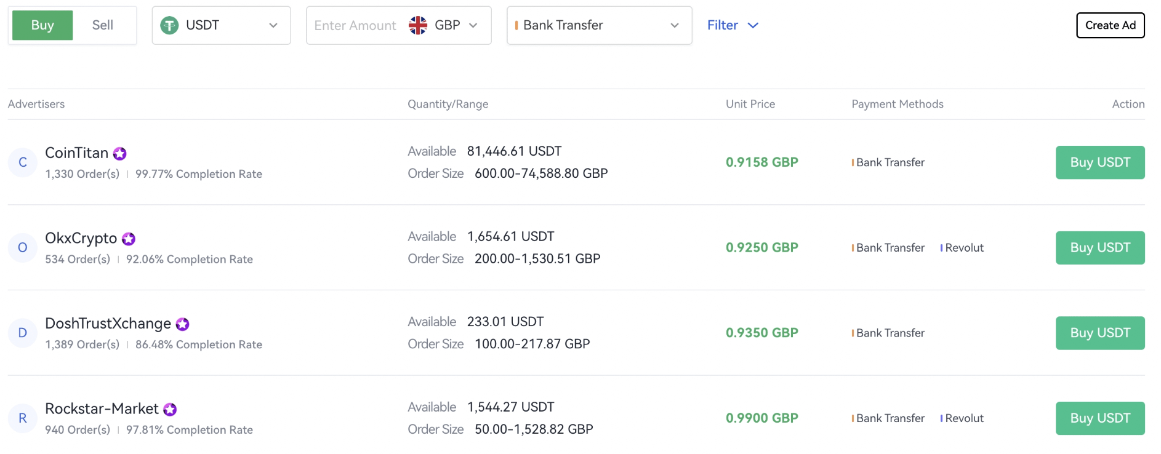Buy USDT from CoinTitan
This screenshot has height=454, width=1161.
coord(1099,162)
